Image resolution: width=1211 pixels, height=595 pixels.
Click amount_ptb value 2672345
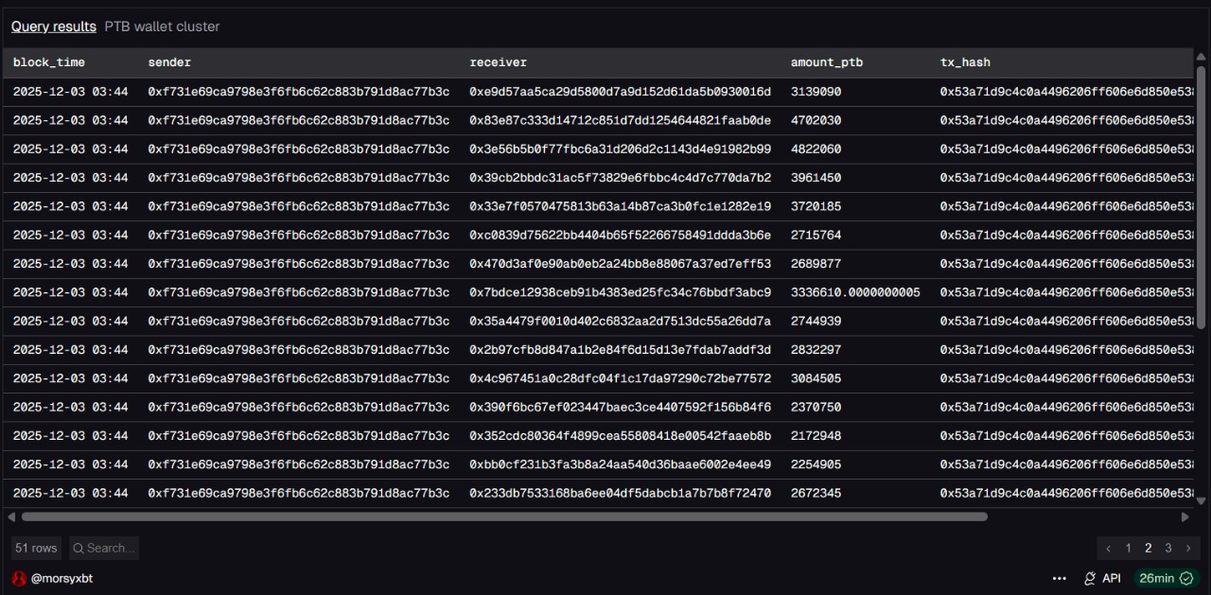816,493
